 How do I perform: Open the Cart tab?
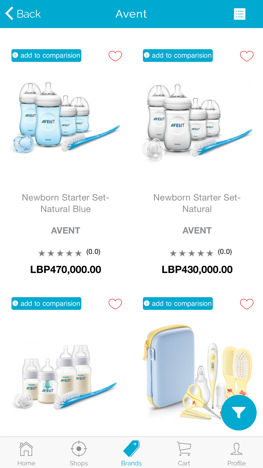(184, 453)
